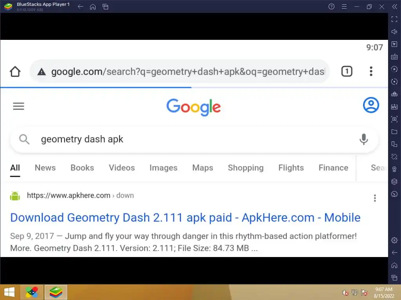The image size is (401, 300).
Task: Tap magnifier icon in search box
Action: [24, 139]
